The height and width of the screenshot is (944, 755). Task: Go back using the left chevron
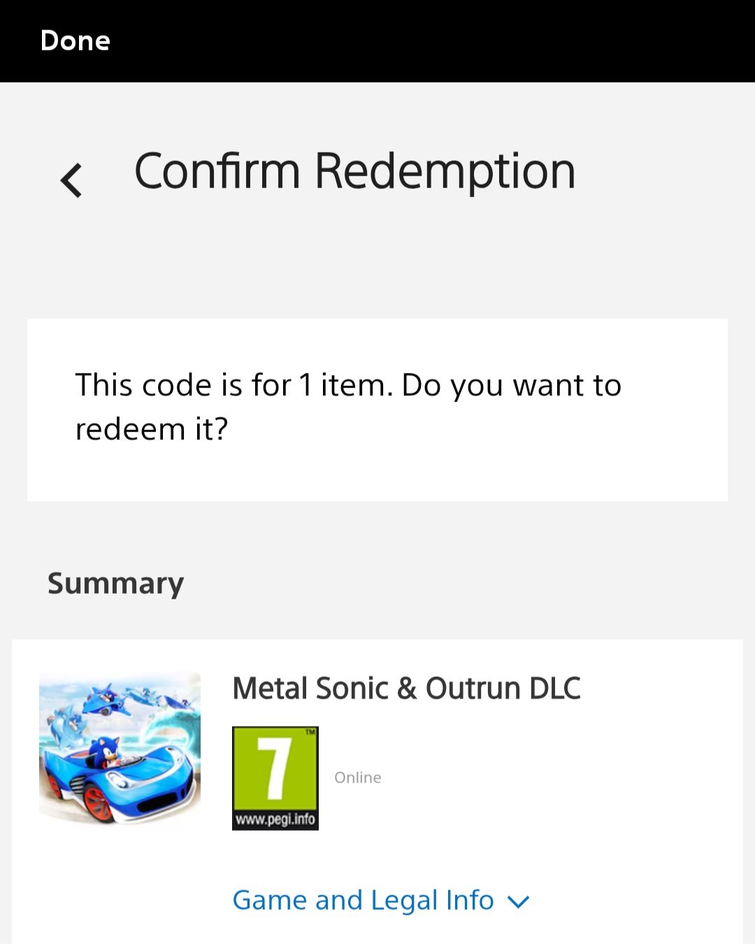pyautogui.click(x=71, y=180)
